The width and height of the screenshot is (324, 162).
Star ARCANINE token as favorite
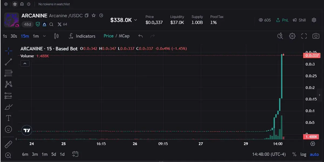94,16
